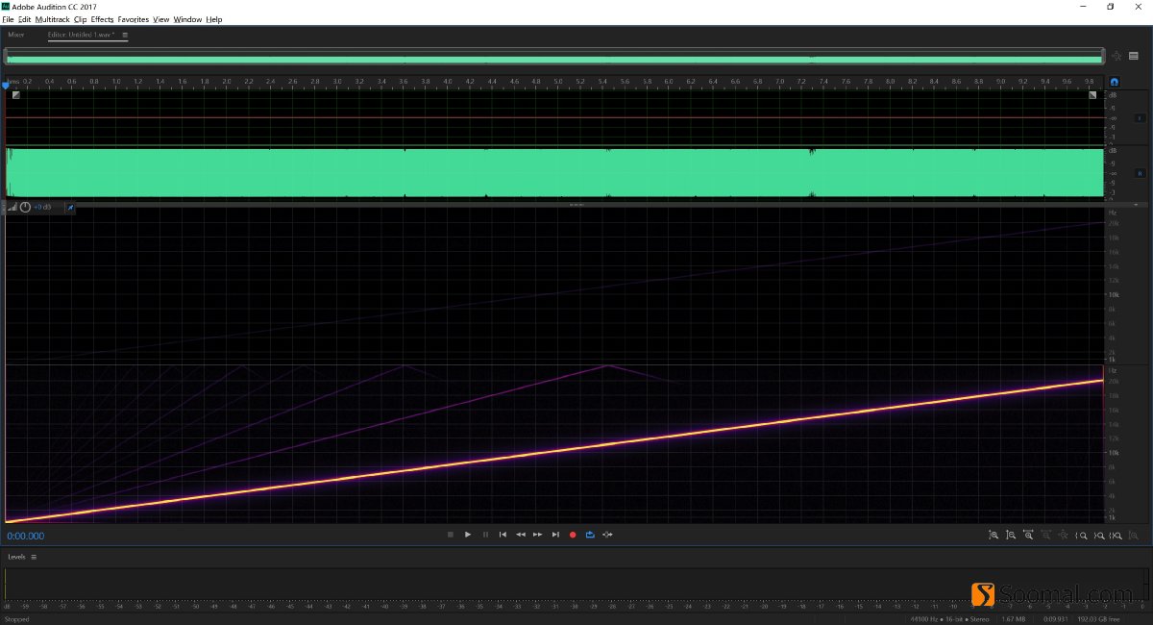This screenshot has width=1153, height=625.
Task: Click waveform and spectral divider handle
Action: point(576,205)
